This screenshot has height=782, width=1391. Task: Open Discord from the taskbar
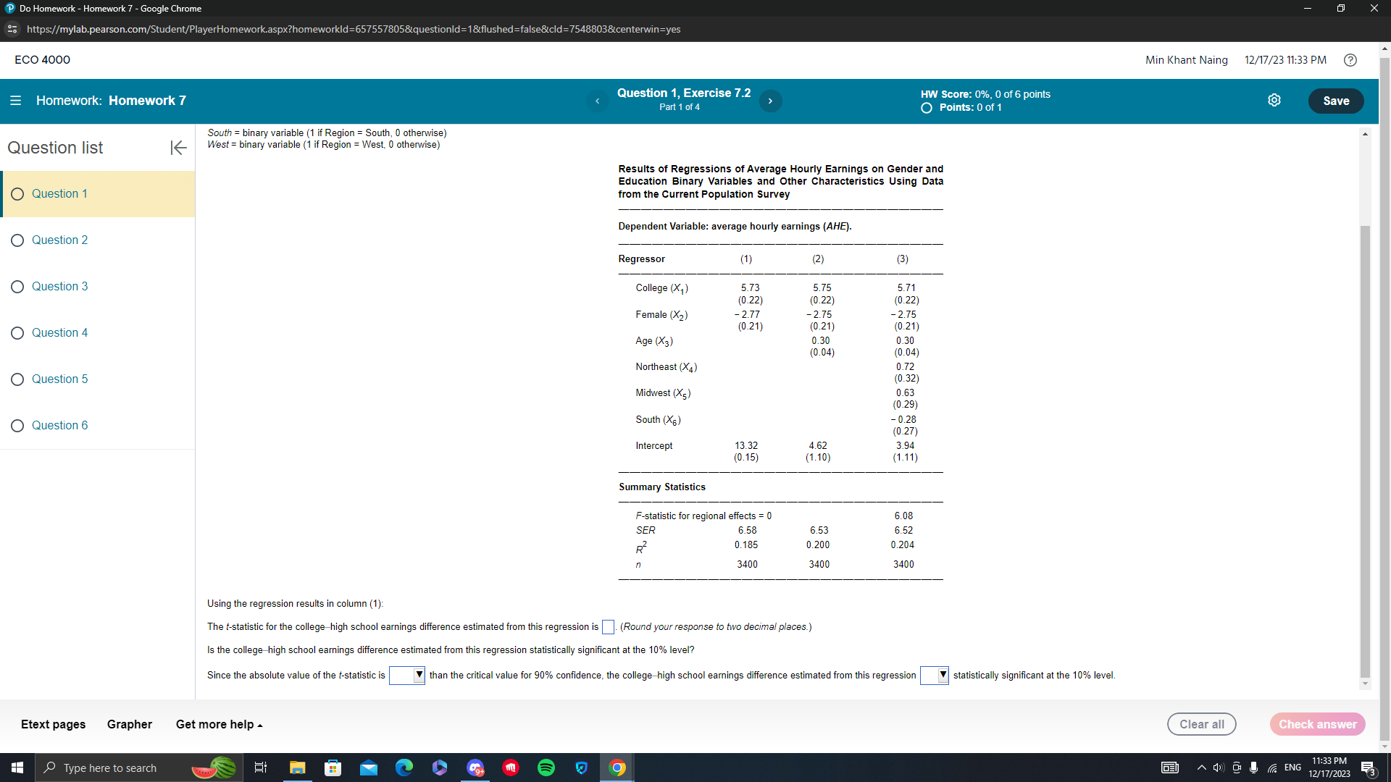(475, 768)
